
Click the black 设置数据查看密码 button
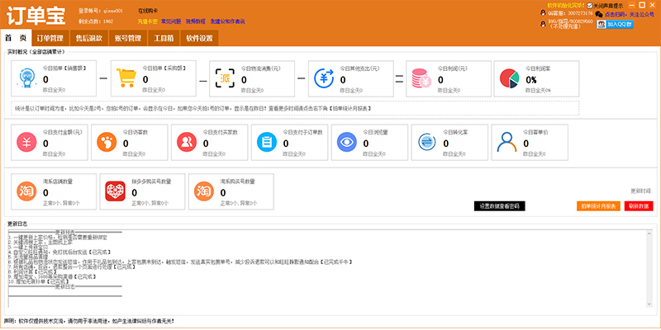500,205
